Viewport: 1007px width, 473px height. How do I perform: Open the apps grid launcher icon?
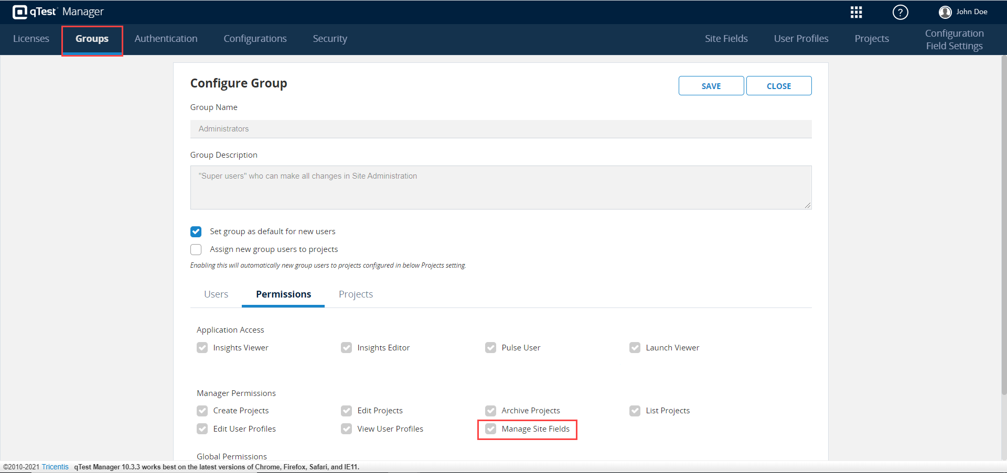[x=856, y=12]
